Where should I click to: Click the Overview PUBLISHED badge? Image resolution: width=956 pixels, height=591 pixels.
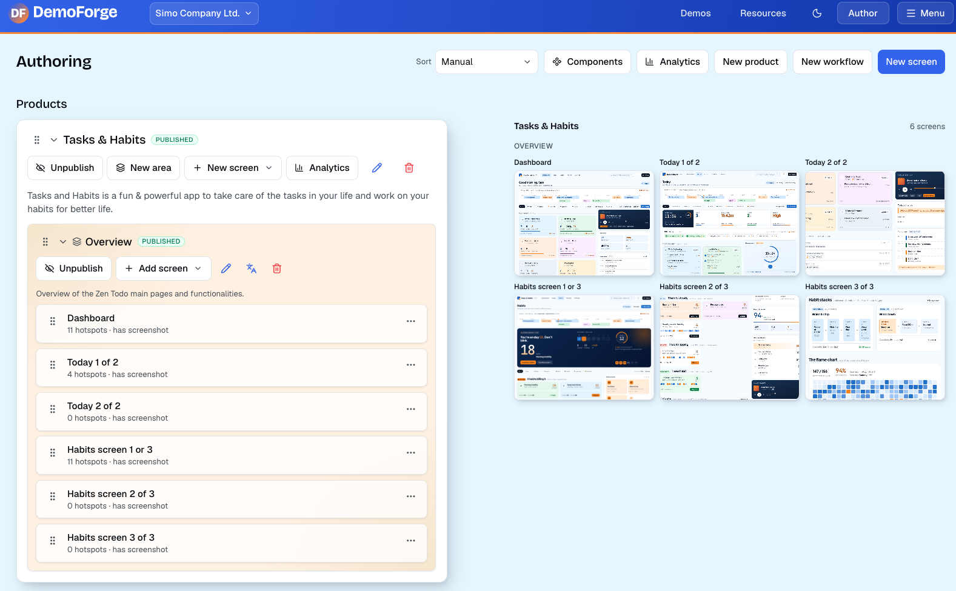[161, 241]
